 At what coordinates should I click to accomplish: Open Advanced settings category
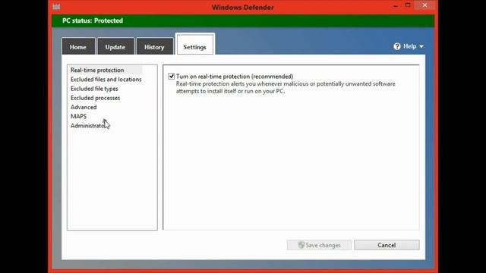pos(84,107)
